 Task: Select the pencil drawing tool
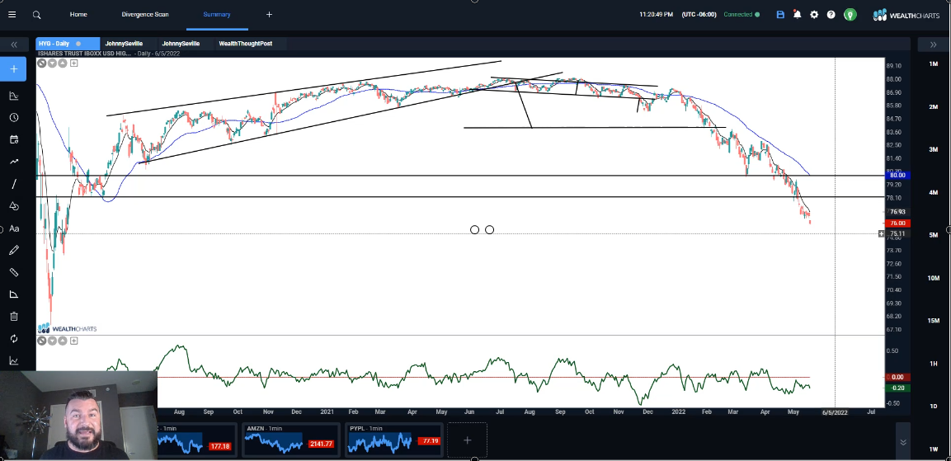[14, 250]
